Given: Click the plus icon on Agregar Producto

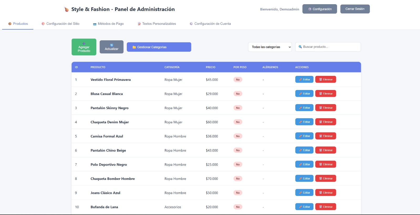Looking at the screenshot, I should point(84,44).
